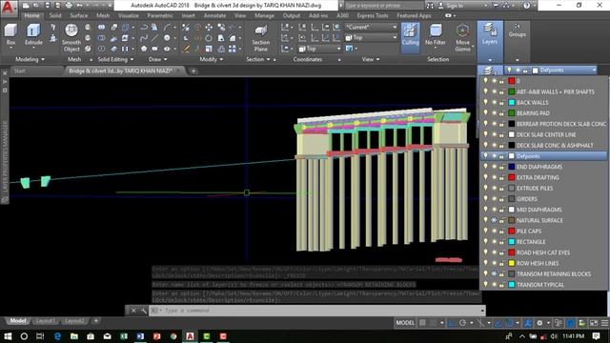
Task: Switch to the Layout1 tab
Action: (x=45, y=321)
